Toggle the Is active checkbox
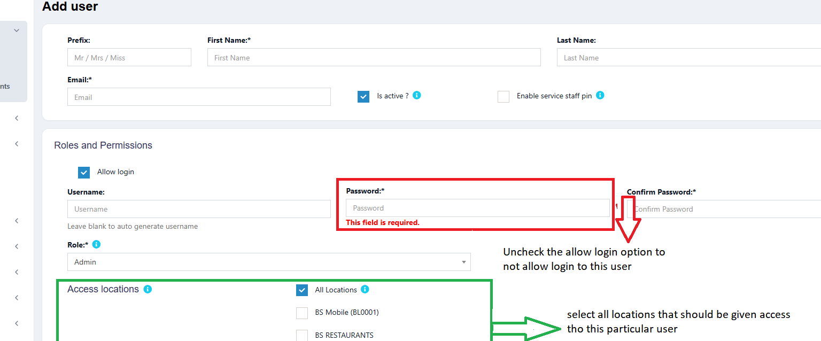This screenshot has height=341, width=821. (363, 97)
